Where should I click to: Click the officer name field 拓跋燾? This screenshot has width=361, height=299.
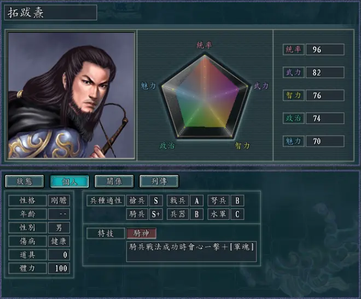click(x=51, y=13)
